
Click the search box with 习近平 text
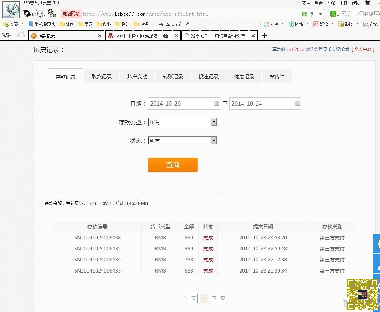click(x=360, y=14)
